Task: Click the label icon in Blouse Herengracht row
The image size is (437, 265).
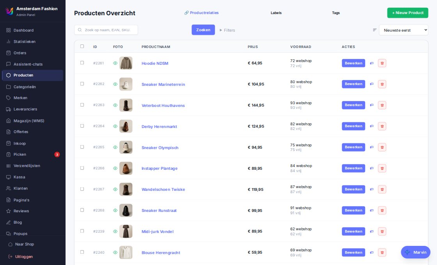Action: point(371,253)
